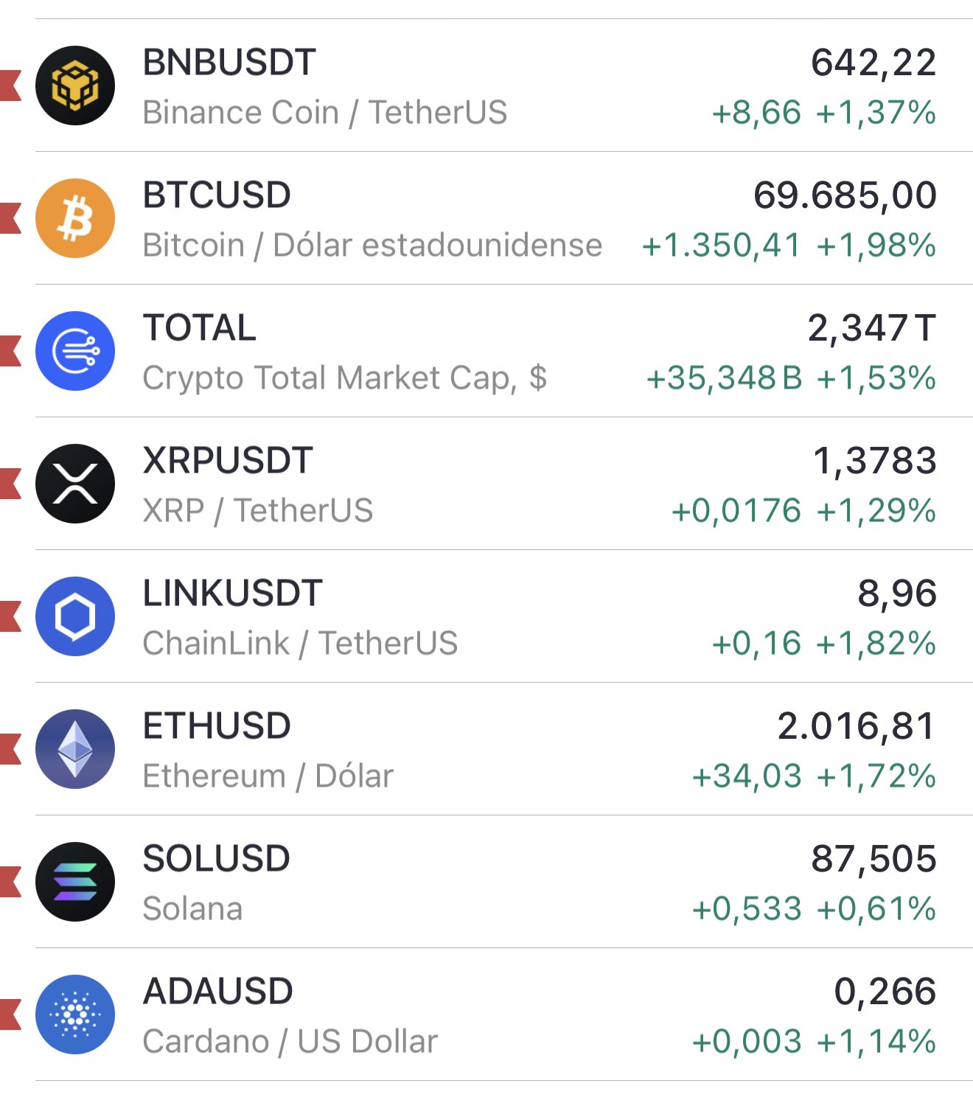Viewport: 973px width, 1103px height.
Task: Tap the Ethereum diamond logo icon
Action: 75,749
